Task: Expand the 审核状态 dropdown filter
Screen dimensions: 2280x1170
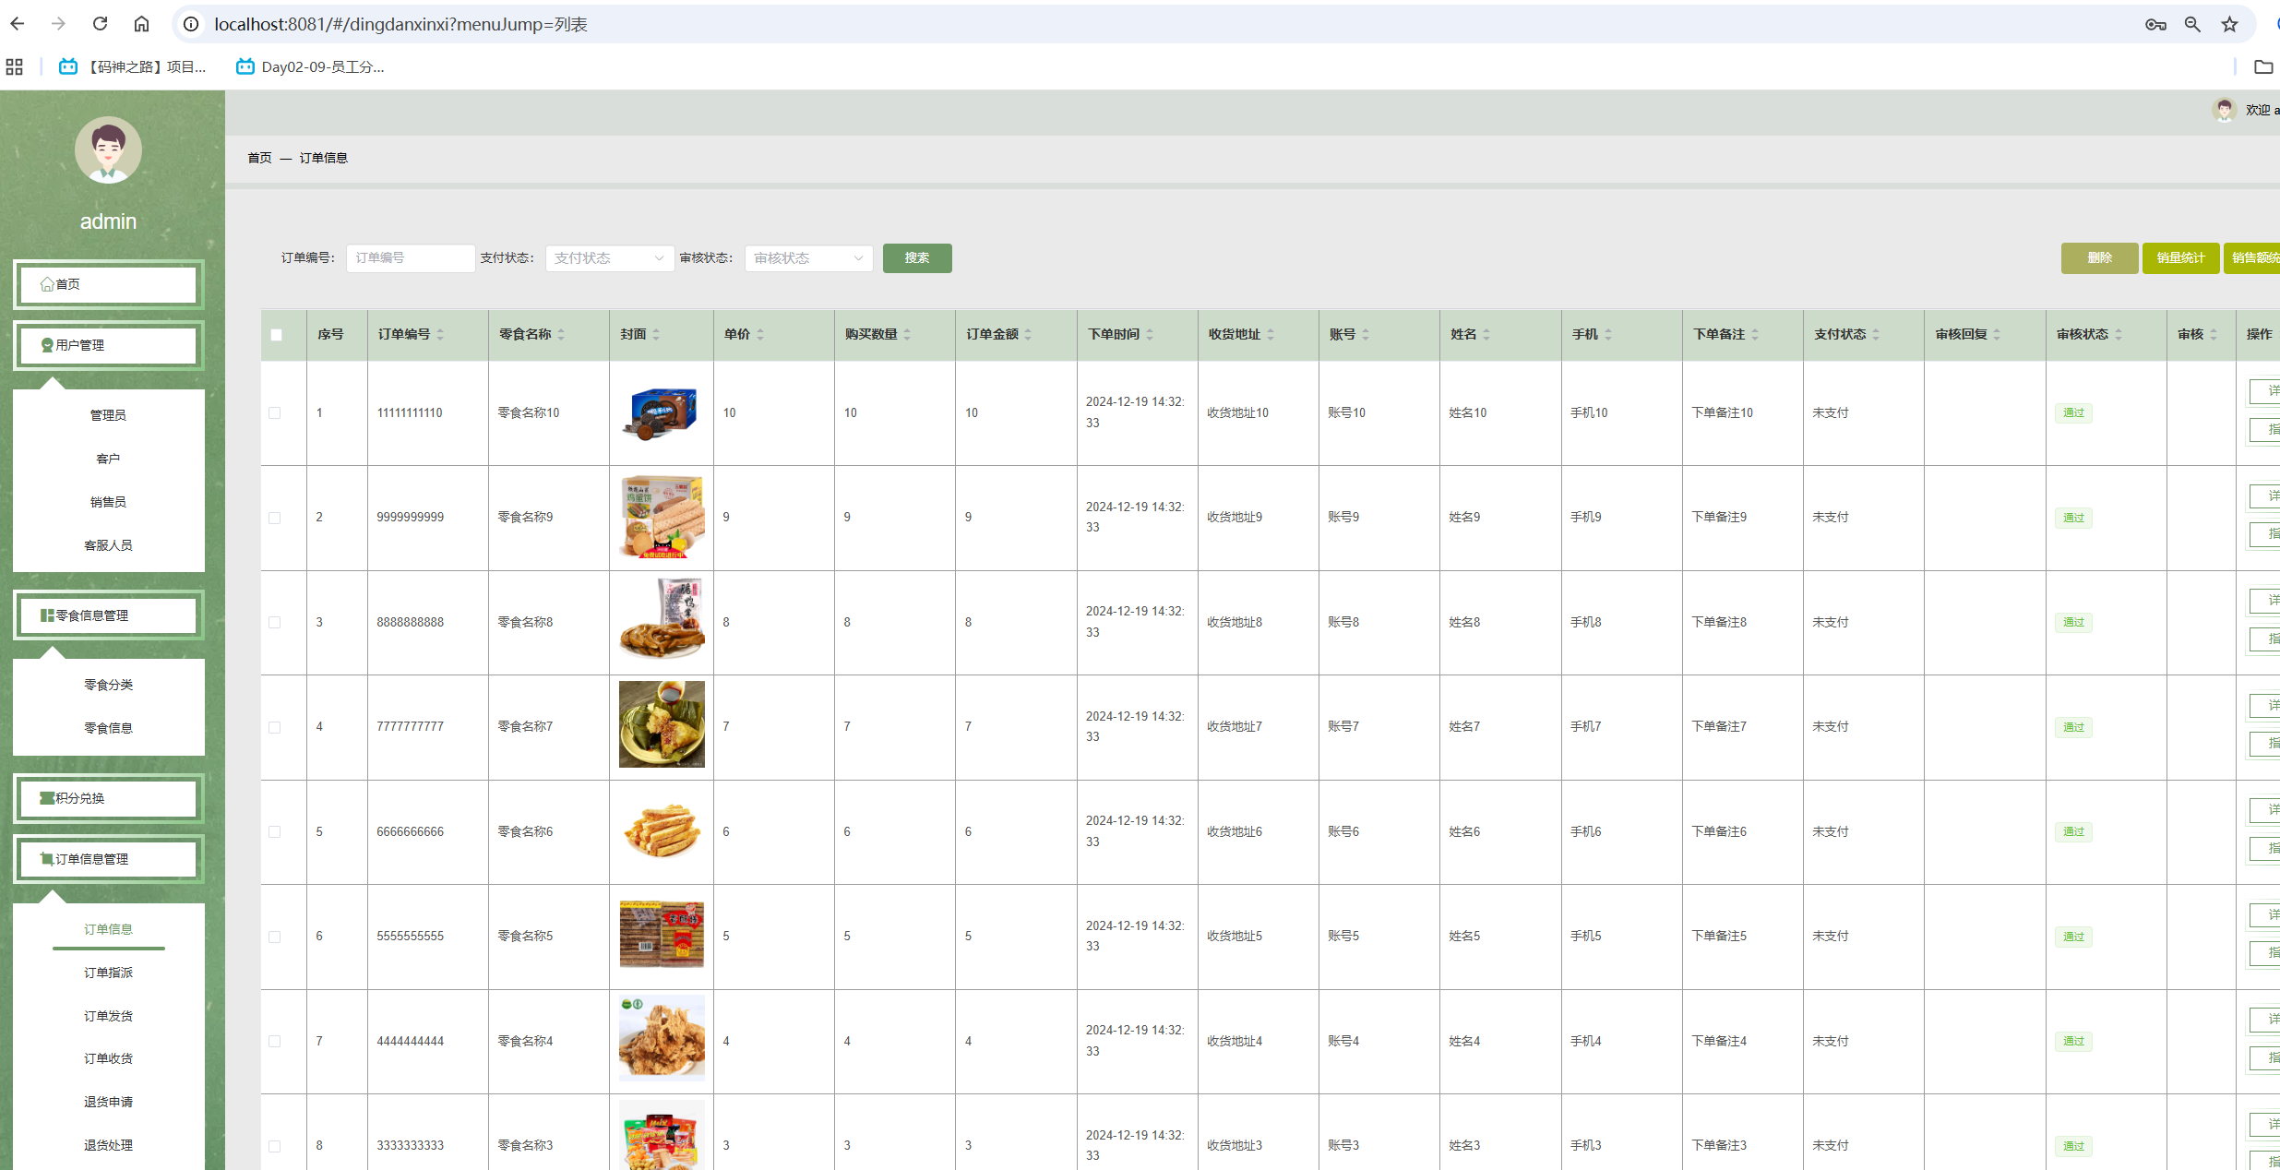Action: 807,258
